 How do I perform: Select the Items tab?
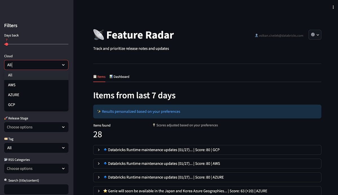99,77
